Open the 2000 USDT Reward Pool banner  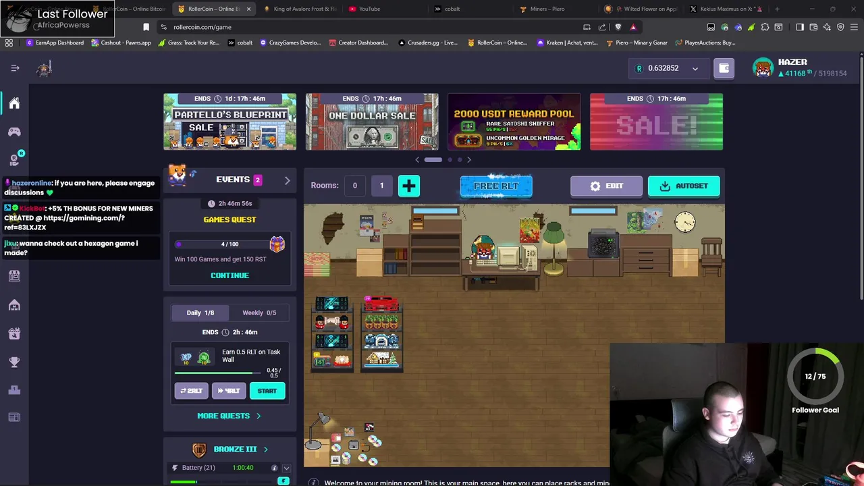(514, 122)
